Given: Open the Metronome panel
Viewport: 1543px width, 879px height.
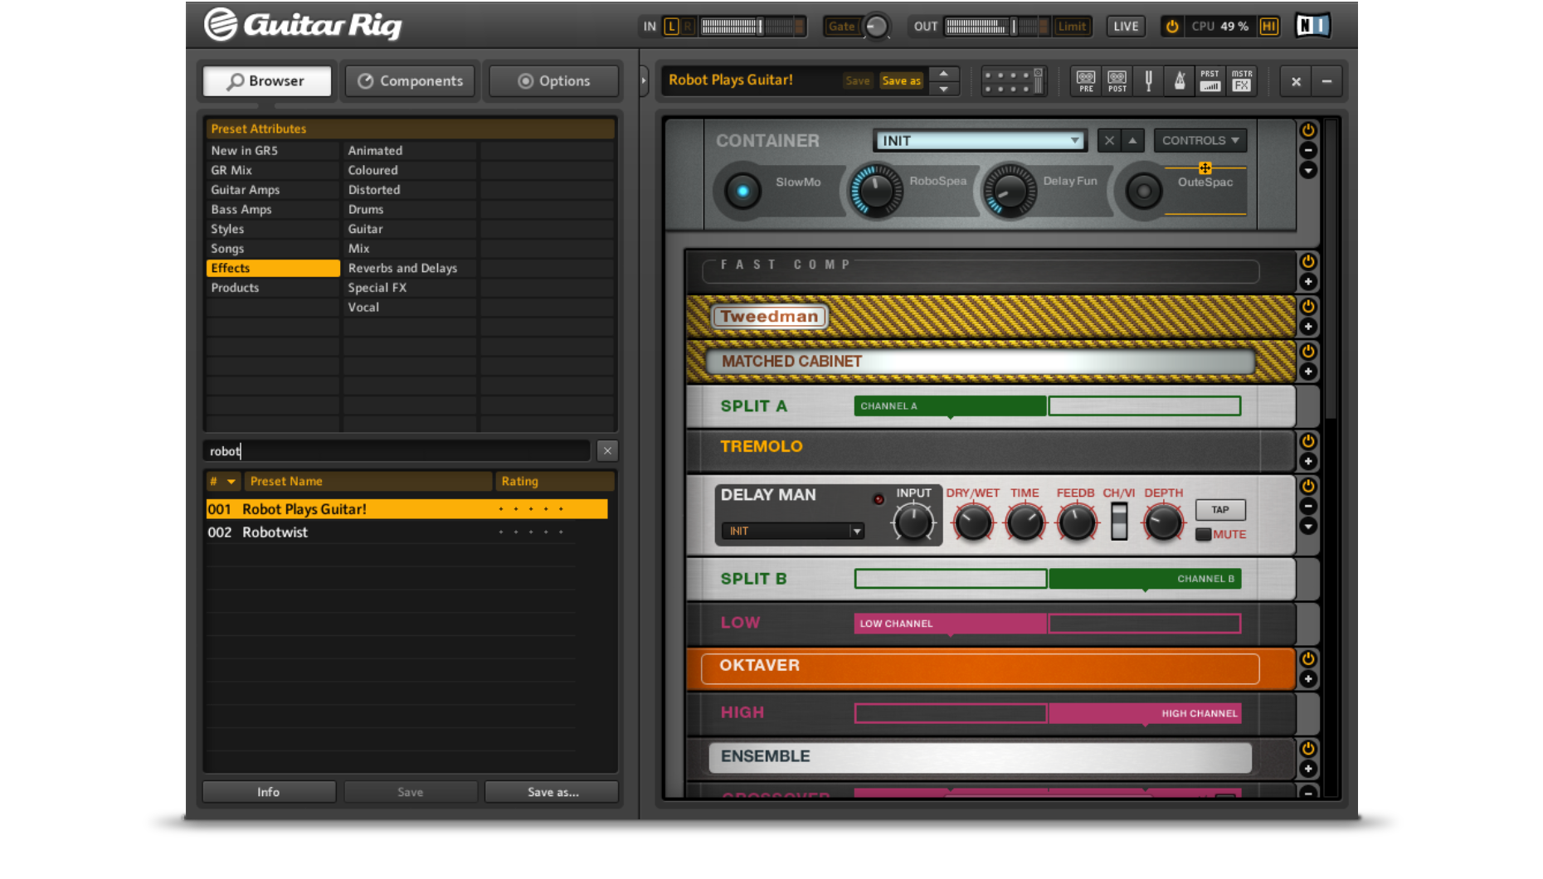Looking at the screenshot, I should [x=1179, y=80].
